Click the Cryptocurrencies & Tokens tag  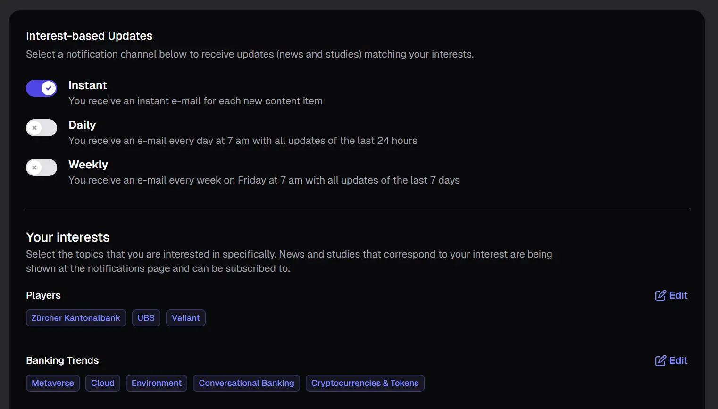(365, 383)
